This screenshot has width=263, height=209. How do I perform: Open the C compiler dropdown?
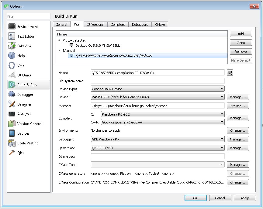click(163, 114)
